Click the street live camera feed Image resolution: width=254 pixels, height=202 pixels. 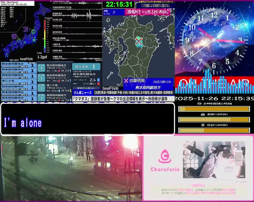point(71,168)
